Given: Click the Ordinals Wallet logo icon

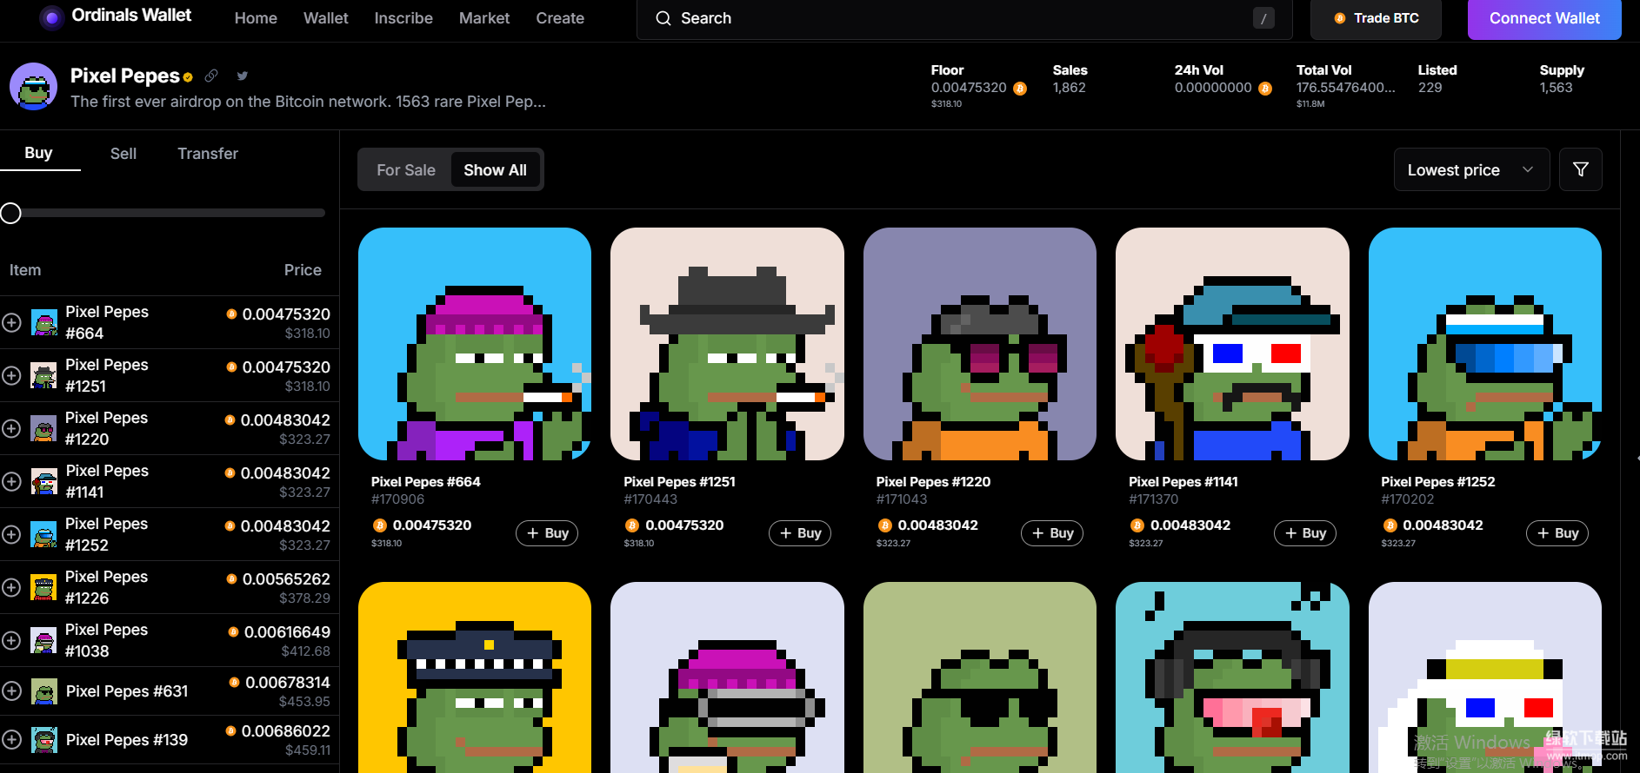Looking at the screenshot, I should click(x=52, y=17).
